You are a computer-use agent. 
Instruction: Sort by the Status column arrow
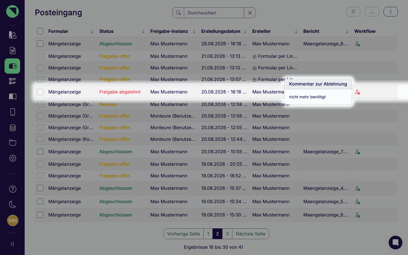(143, 31)
